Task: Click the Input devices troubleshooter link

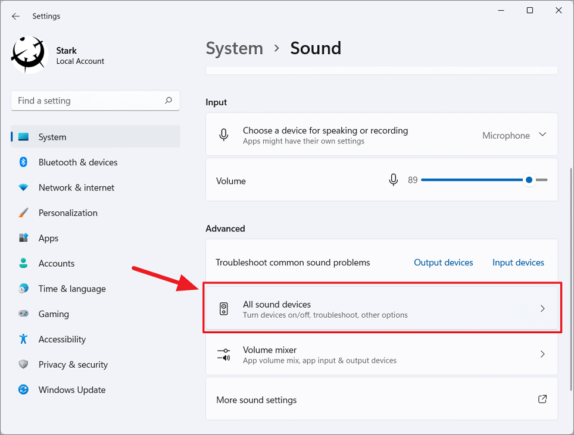Action: click(x=517, y=262)
